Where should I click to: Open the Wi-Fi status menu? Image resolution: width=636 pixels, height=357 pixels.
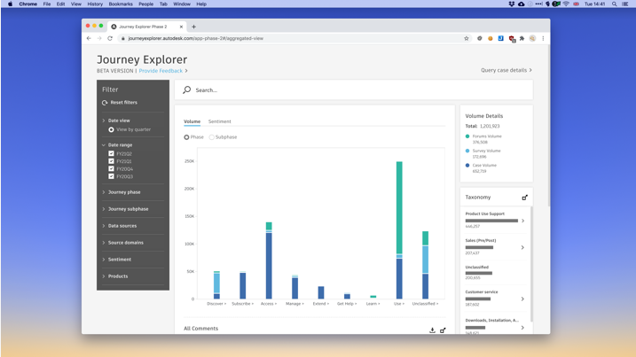pos(566,4)
